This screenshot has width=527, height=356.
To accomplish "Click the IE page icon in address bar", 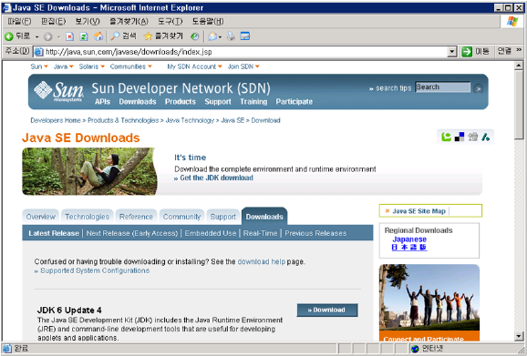I will pyautogui.click(x=39, y=52).
